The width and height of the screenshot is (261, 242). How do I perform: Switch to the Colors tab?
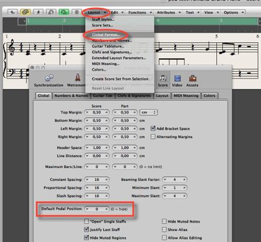tap(209, 95)
